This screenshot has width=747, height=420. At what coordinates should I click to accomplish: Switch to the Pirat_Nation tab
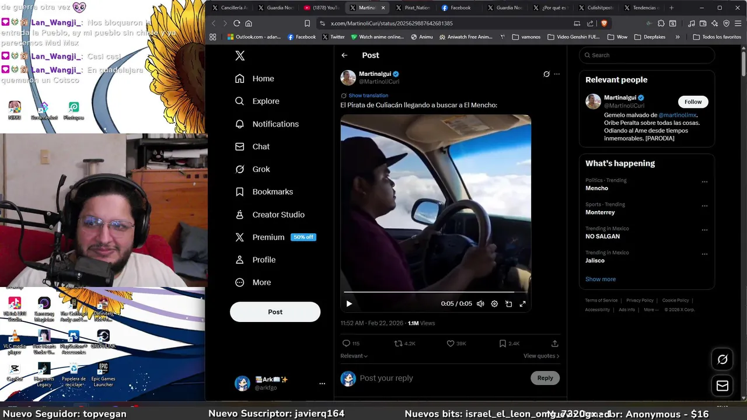tap(413, 8)
